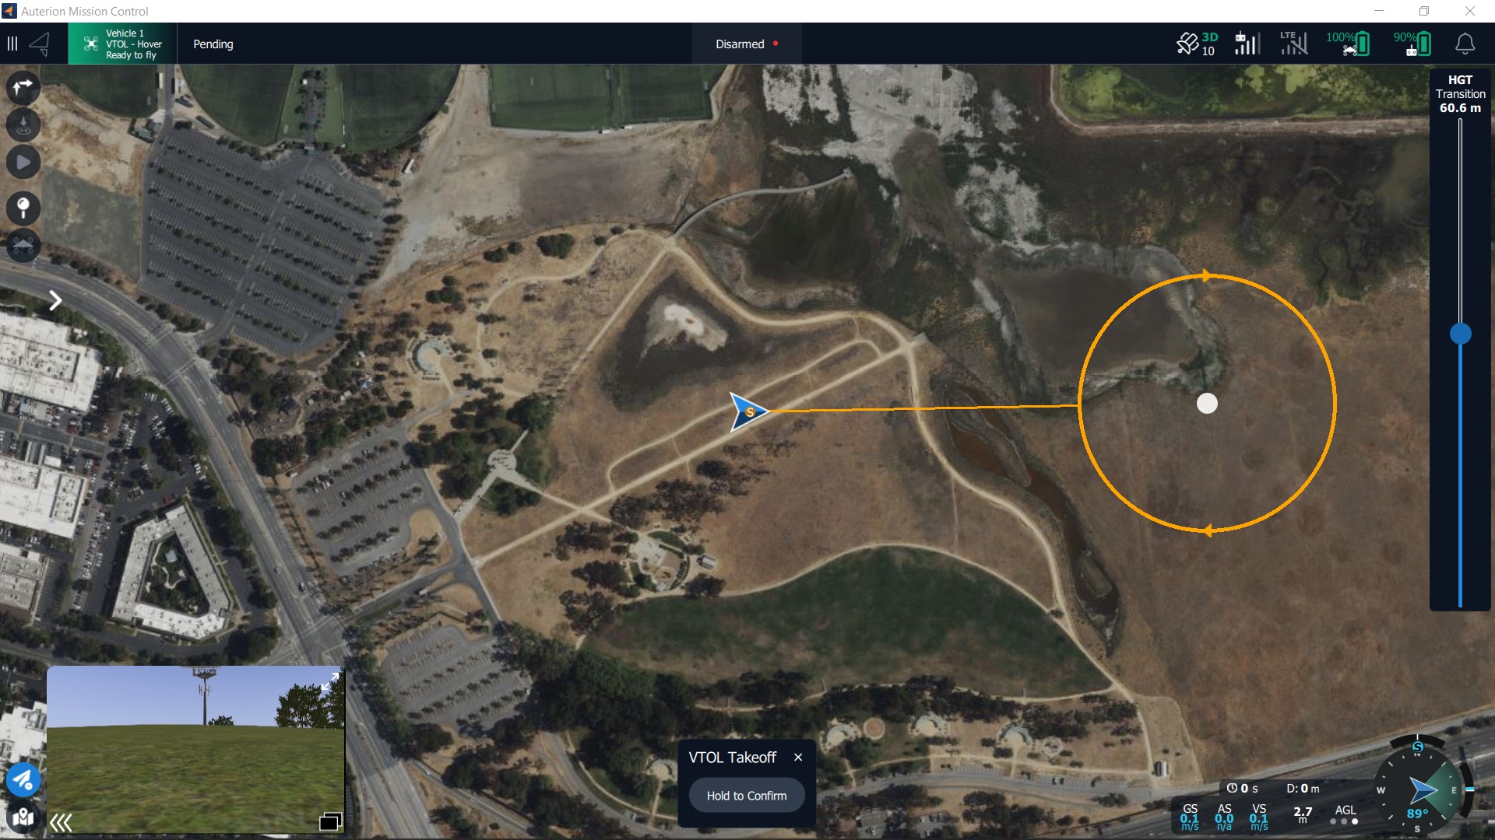Open the three-bar main menu

(12, 44)
